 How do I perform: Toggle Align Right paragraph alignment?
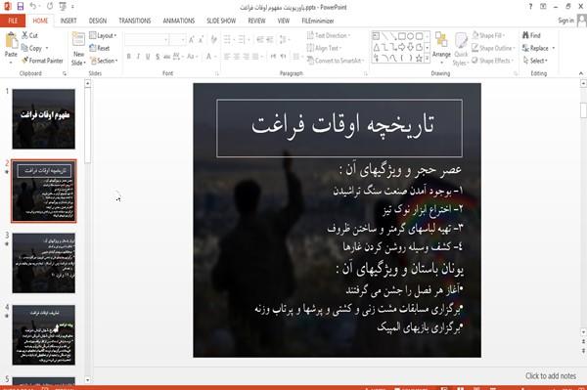tap(246, 57)
